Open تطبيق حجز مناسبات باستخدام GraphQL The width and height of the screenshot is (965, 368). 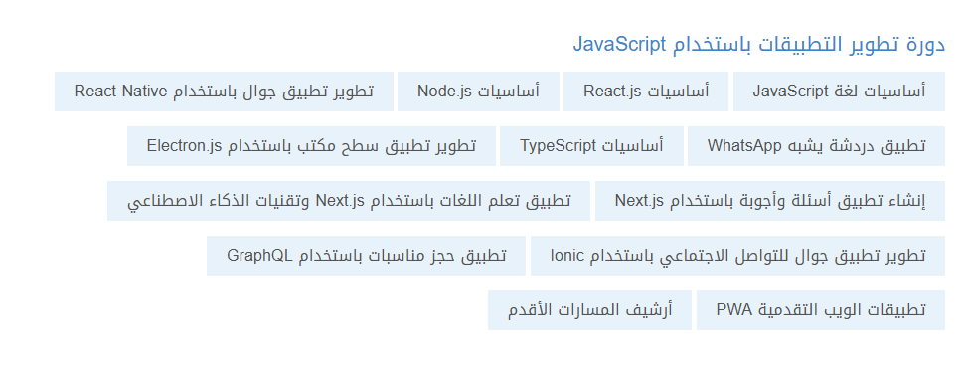pos(366,256)
